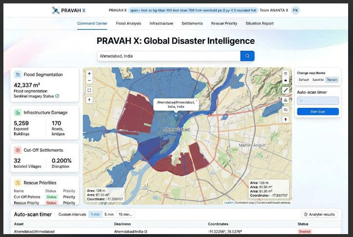Click the PRAVAH X satellite logo icon
The width and height of the screenshot is (353, 237).
56,10
